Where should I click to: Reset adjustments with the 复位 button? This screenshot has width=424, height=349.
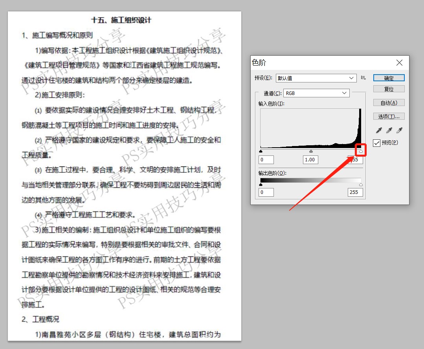pos(389,89)
